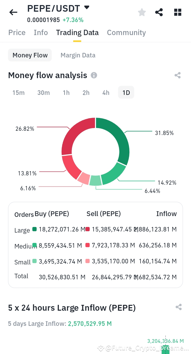Set interval to 4h

[106, 93]
